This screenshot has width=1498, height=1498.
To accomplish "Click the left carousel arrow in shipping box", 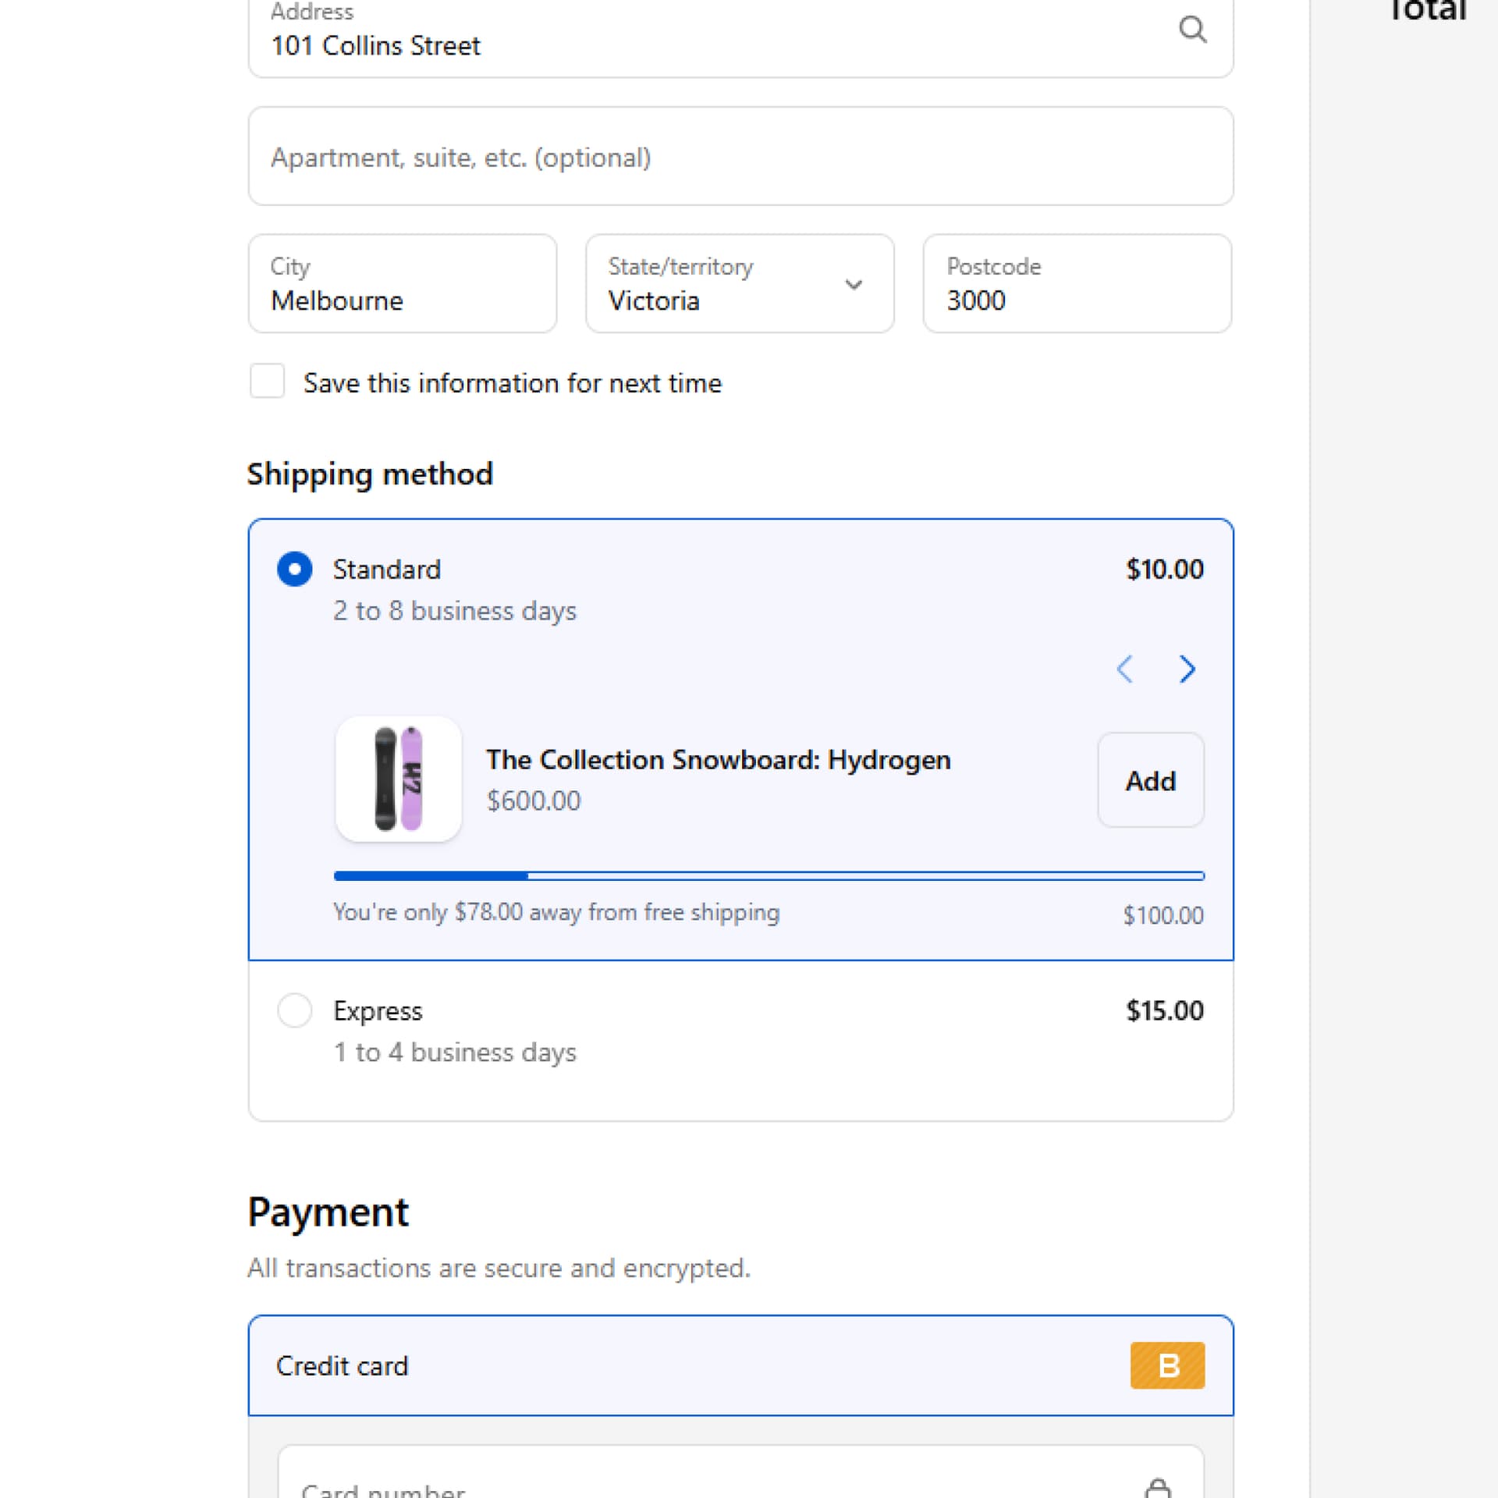I will [1125, 669].
